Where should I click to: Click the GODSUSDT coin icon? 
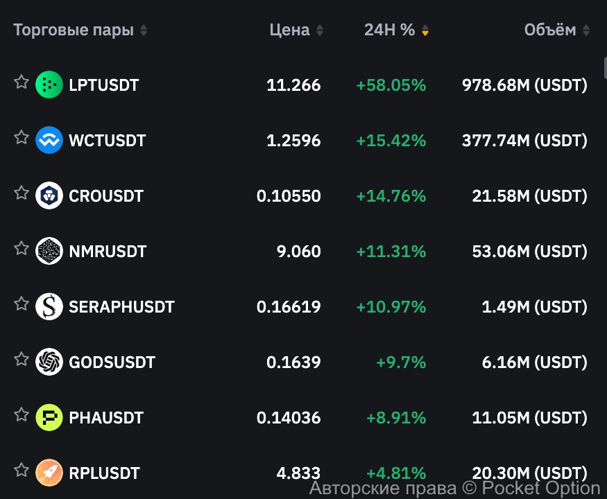coord(49,362)
